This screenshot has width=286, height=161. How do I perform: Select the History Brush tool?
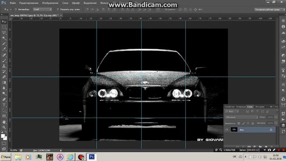4,72
